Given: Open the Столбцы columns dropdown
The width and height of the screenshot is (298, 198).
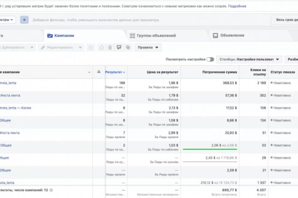Looking at the screenshot, I should click(x=250, y=59).
